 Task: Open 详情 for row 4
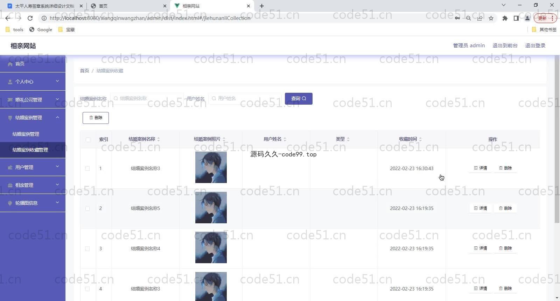click(481, 288)
